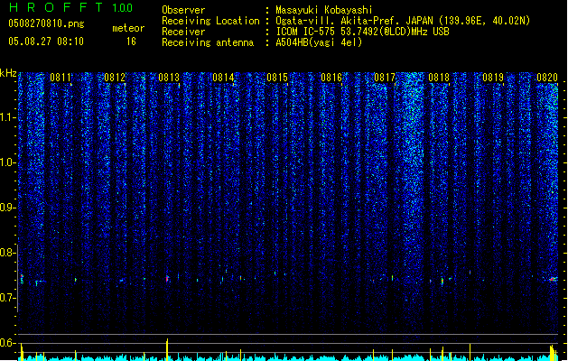The image size is (568, 361).
Task: Click the receiver ICOM IC-575 text
Action: pos(362,32)
